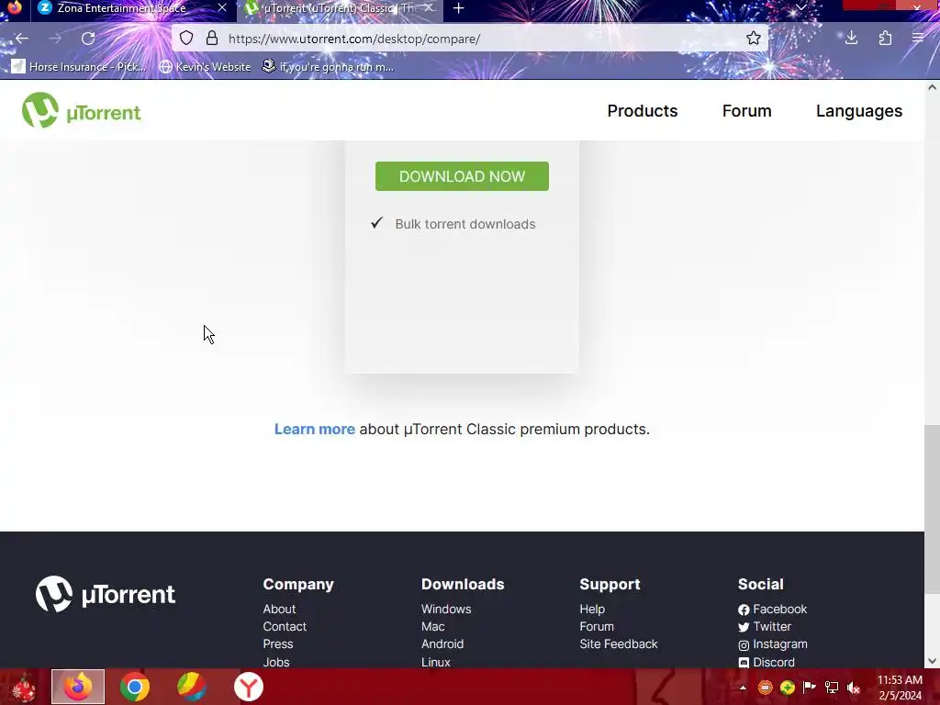The width and height of the screenshot is (940, 705).
Task: Open the network tray icon
Action: (x=832, y=687)
